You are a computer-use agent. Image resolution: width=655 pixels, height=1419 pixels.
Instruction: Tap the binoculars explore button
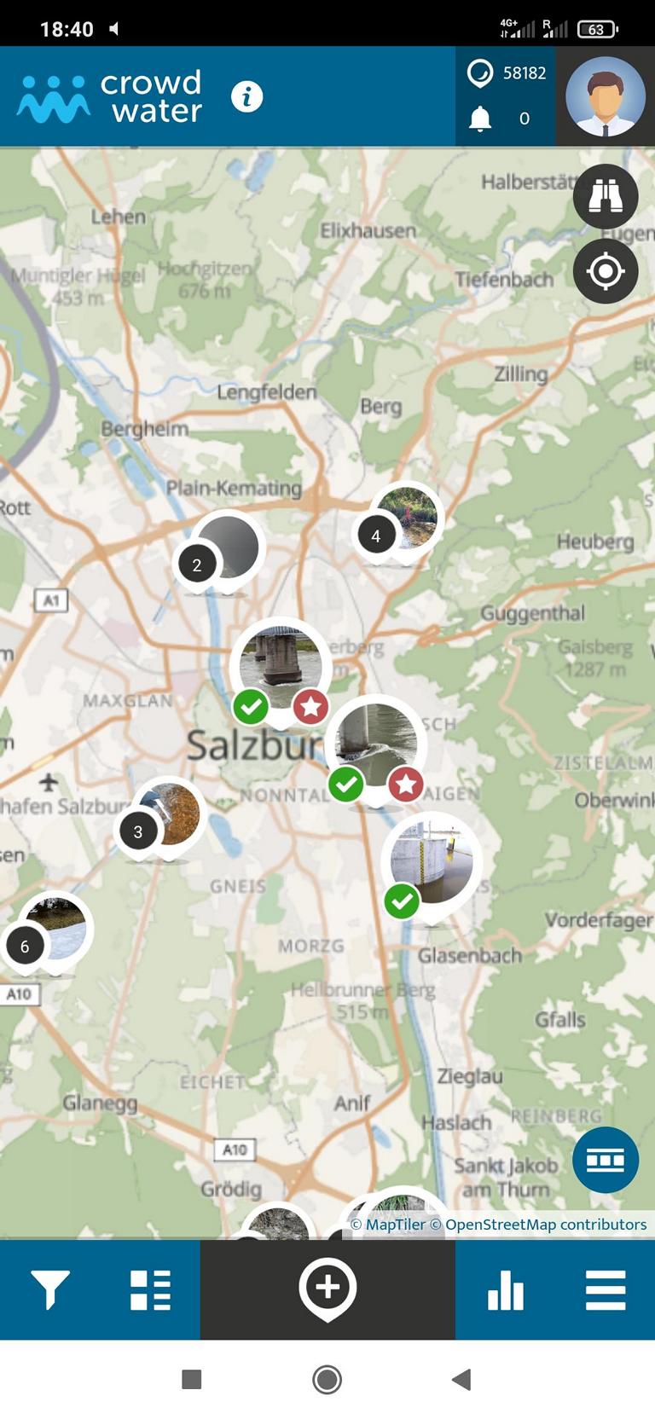tap(606, 196)
